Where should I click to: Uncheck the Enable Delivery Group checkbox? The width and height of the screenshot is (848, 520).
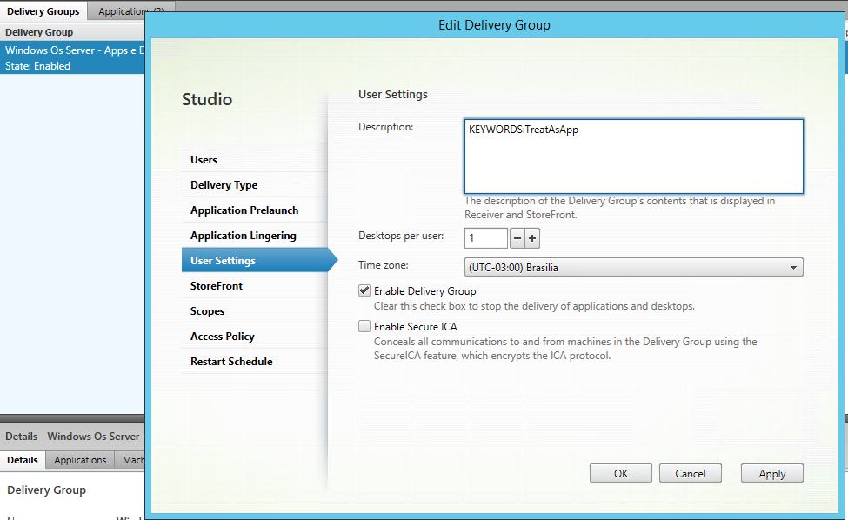[x=364, y=291]
